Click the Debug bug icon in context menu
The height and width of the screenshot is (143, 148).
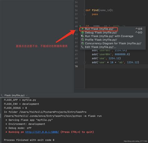click(x=83, y=33)
